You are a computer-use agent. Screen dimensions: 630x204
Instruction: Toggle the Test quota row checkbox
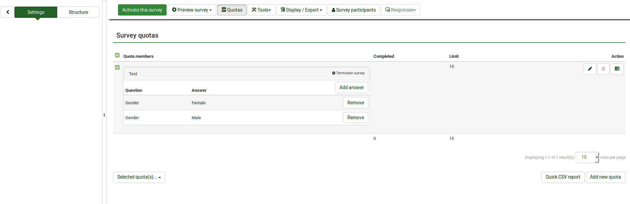pos(117,67)
